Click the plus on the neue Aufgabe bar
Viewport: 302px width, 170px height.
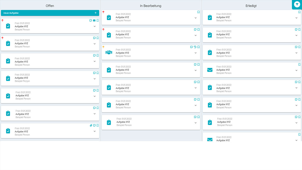point(95,12)
